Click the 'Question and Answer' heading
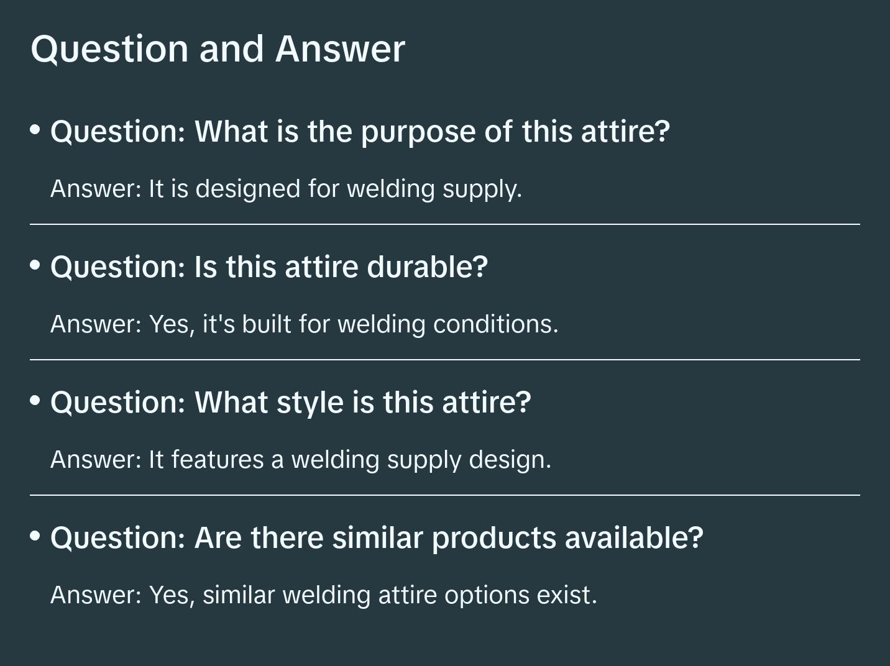This screenshot has width=890, height=666. pyautogui.click(x=218, y=48)
